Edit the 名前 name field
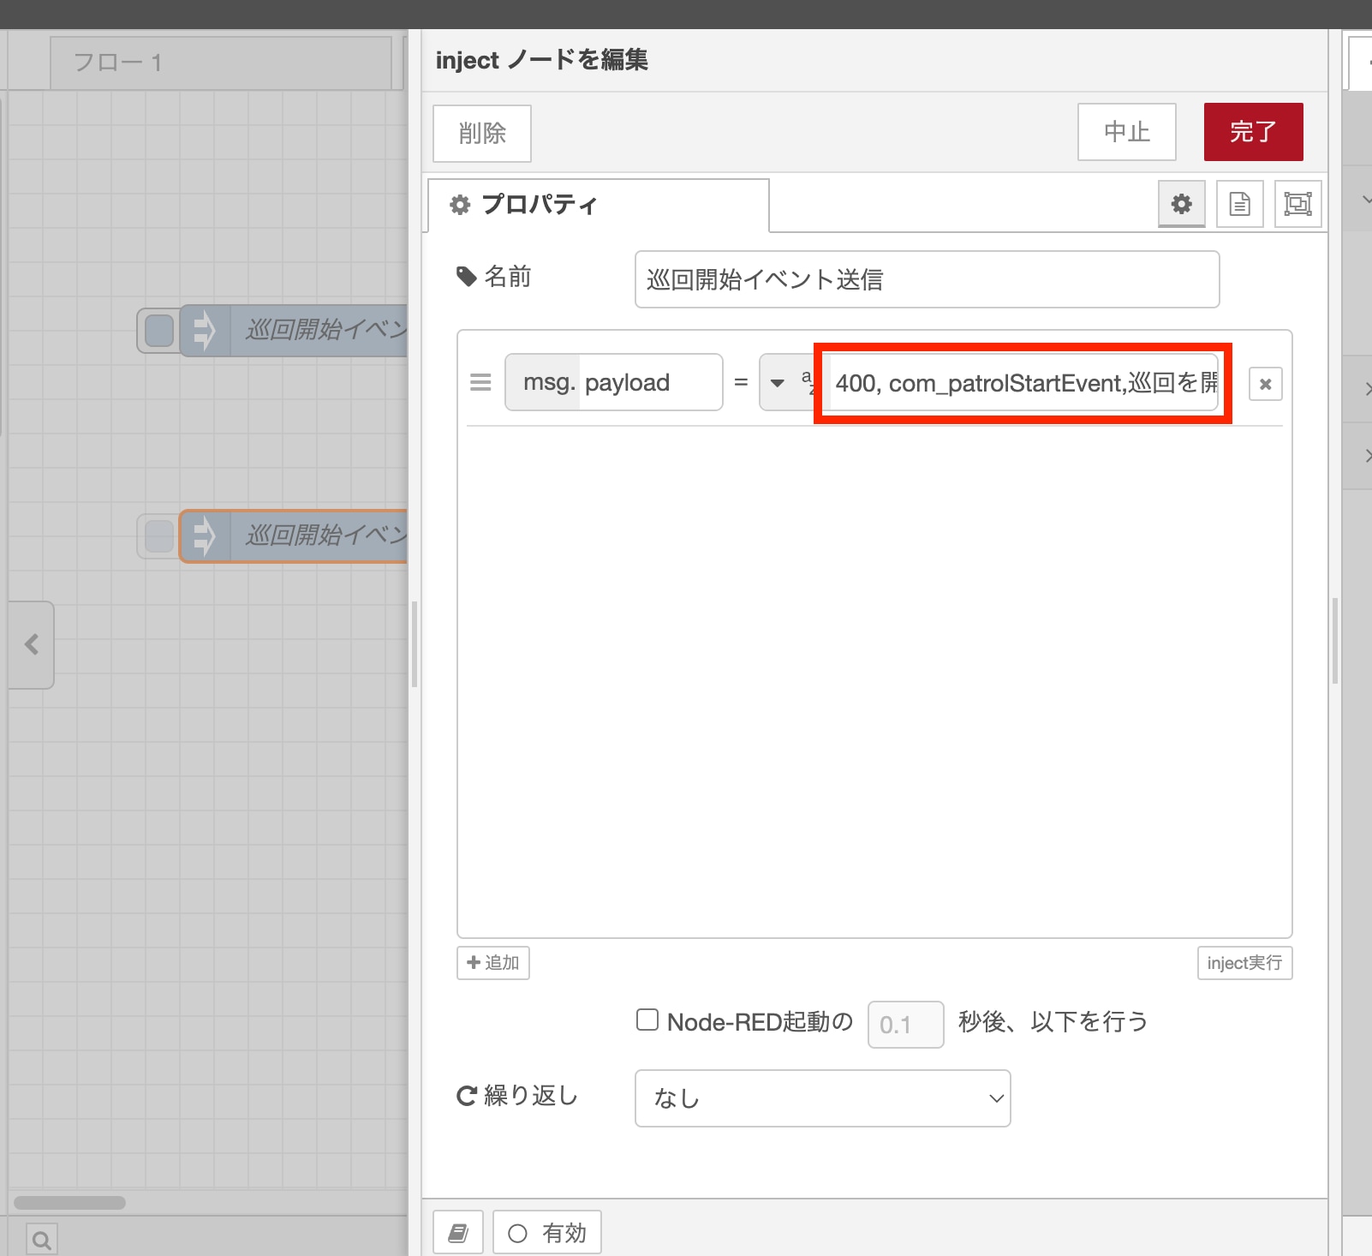Image resolution: width=1372 pixels, height=1256 pixels. (x=927, y=279)
